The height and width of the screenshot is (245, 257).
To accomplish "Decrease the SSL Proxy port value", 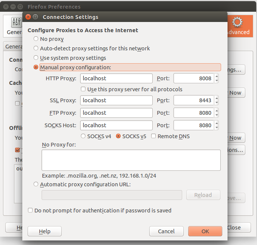I will pyautogui.click(x=217, y=103).
